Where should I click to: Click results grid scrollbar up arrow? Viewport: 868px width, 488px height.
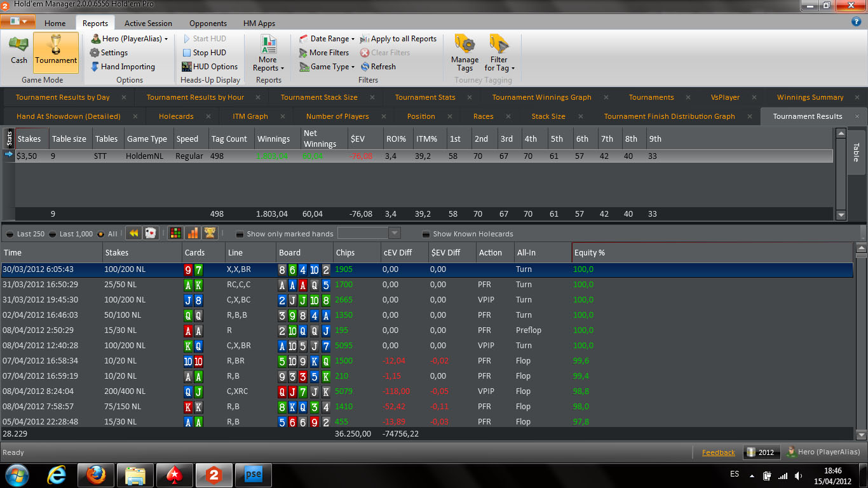pyautogui.click(x=841, y=133)
